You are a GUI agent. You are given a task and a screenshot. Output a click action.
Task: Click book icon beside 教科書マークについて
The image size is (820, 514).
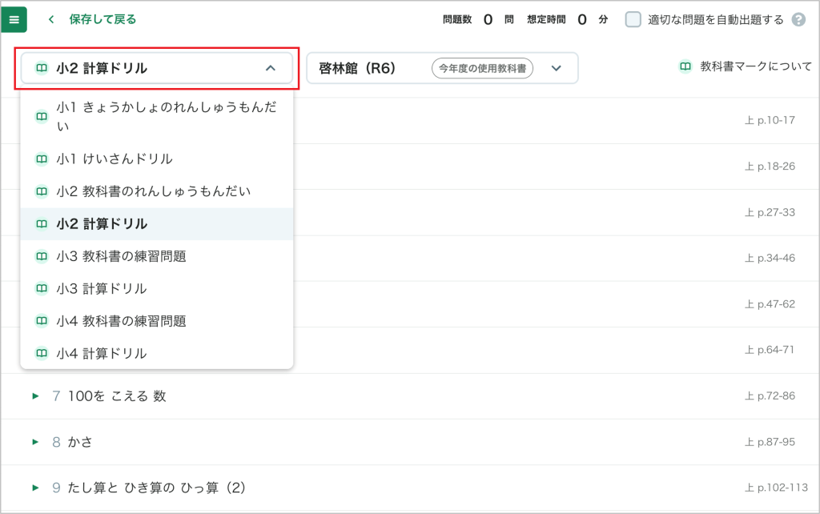(x=685, y=66)
